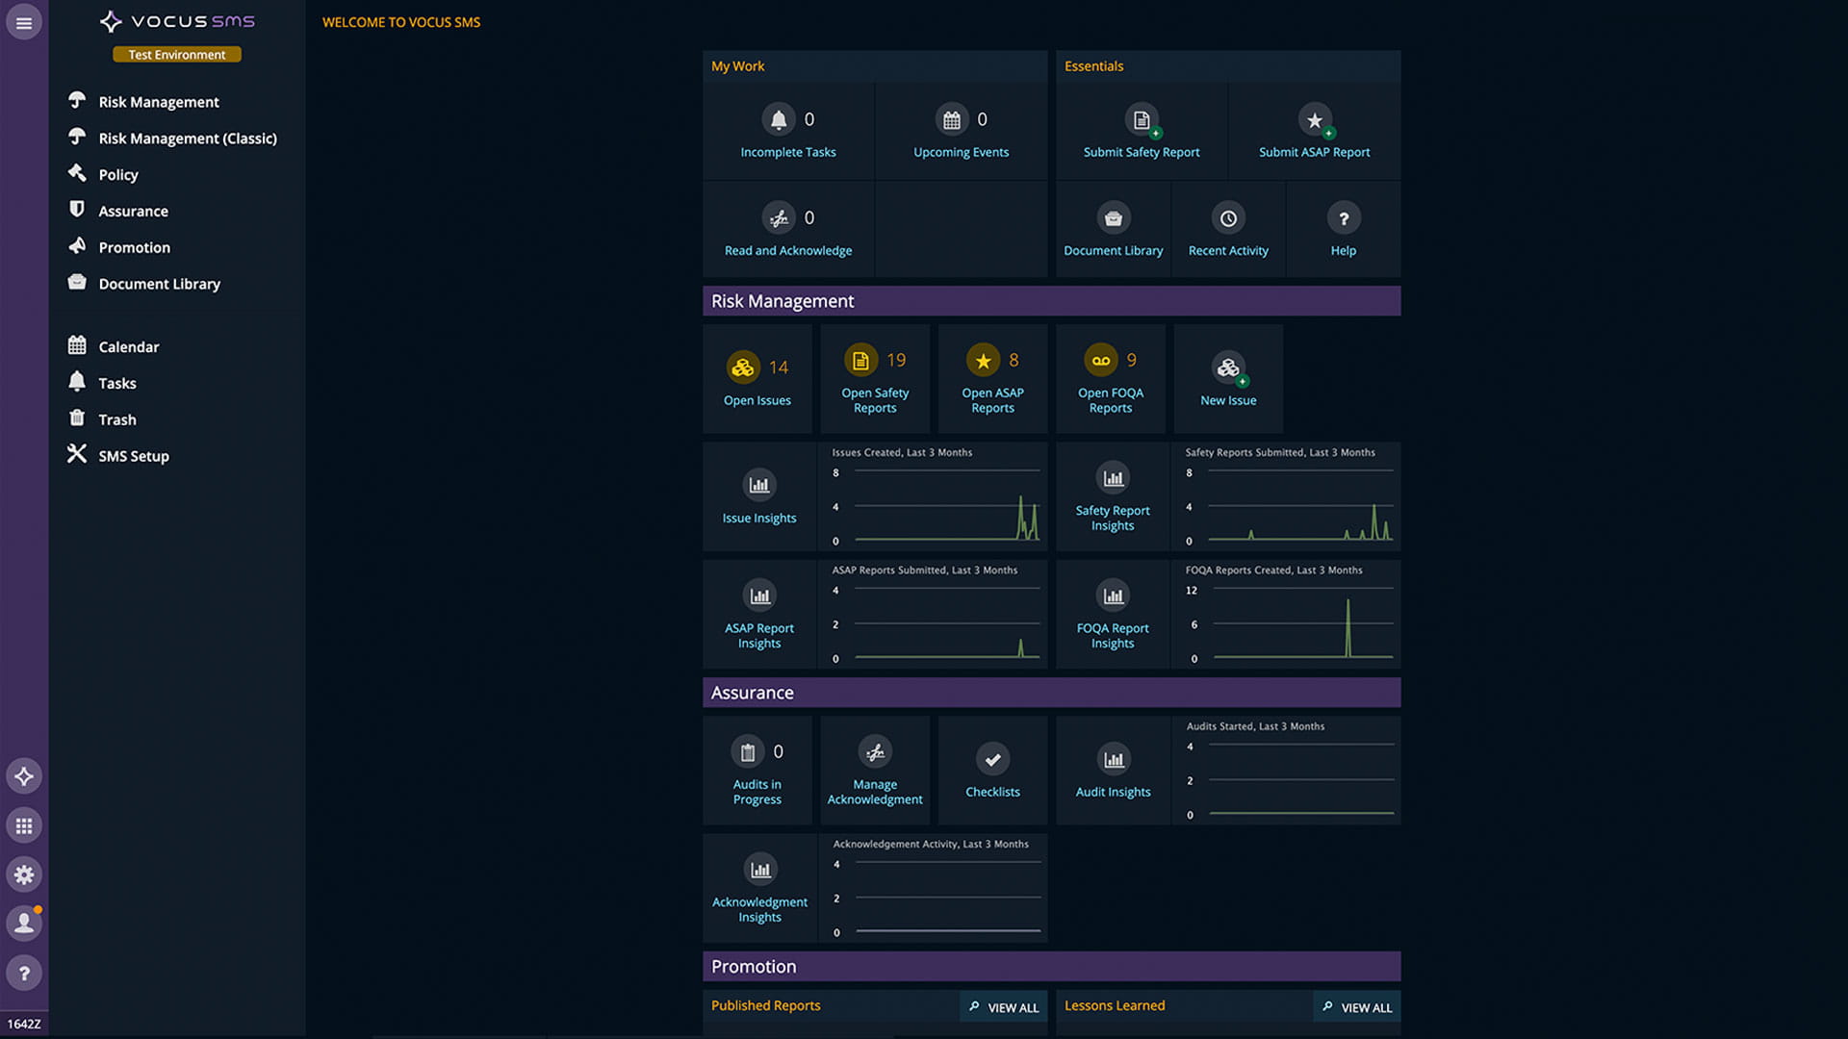Open SMS Setup in the sidebar menu
The image size is (1848, 1039).
133,456
